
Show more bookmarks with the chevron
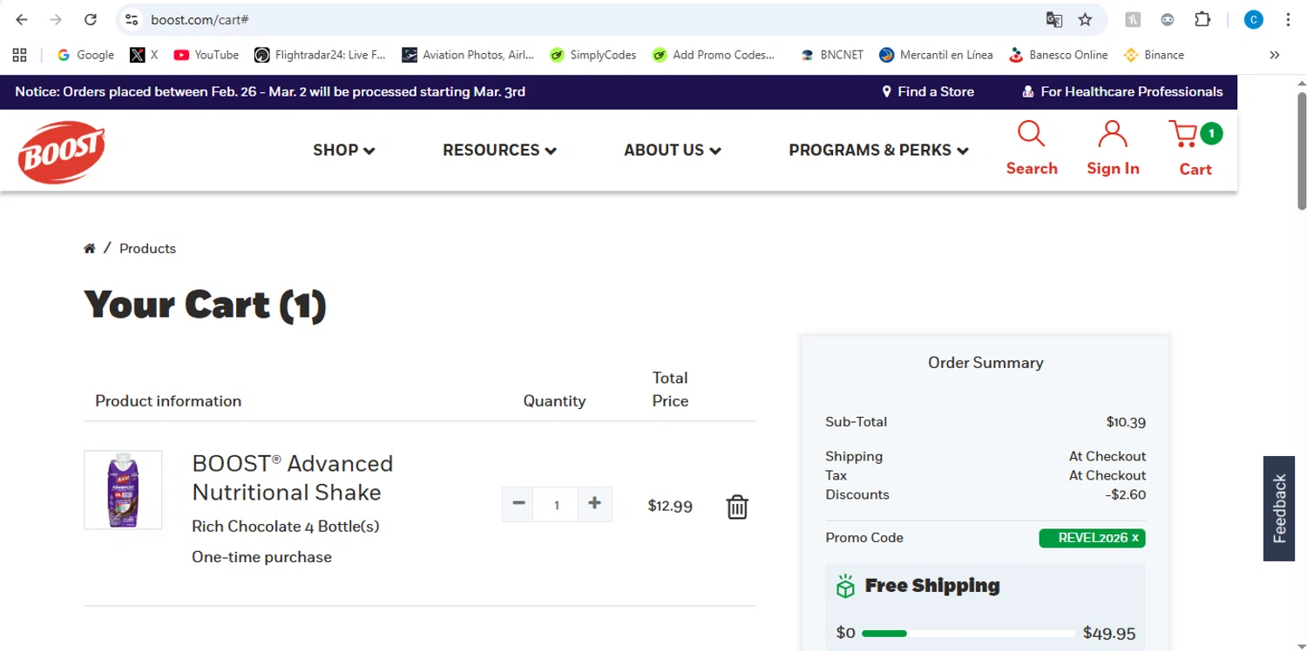coord(1274,55)
